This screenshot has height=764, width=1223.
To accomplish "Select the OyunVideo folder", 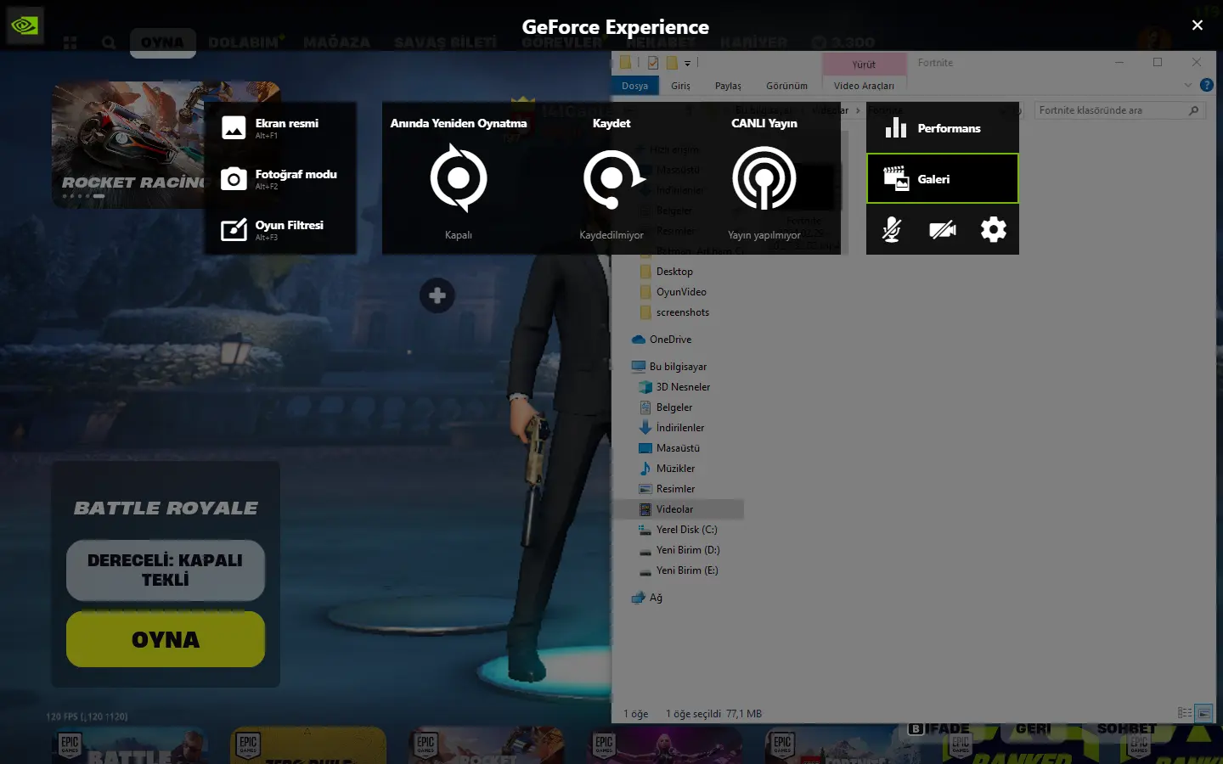I will tap(681, 292).
